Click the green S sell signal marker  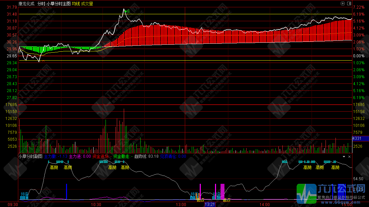click(x=127, y=11)
